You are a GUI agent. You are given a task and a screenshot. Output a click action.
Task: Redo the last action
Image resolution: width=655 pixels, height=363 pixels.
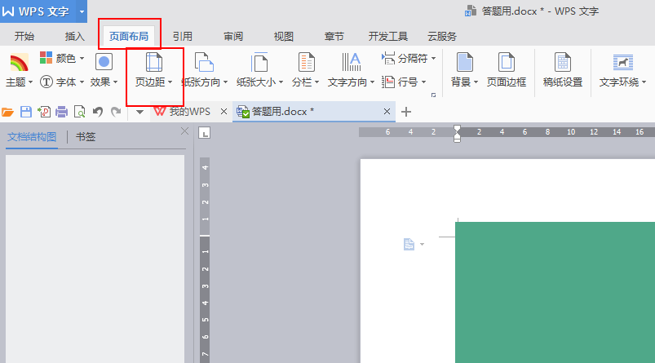(116, 112)
